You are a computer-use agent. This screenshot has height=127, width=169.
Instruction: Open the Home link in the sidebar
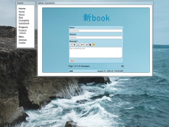(22, 12)
